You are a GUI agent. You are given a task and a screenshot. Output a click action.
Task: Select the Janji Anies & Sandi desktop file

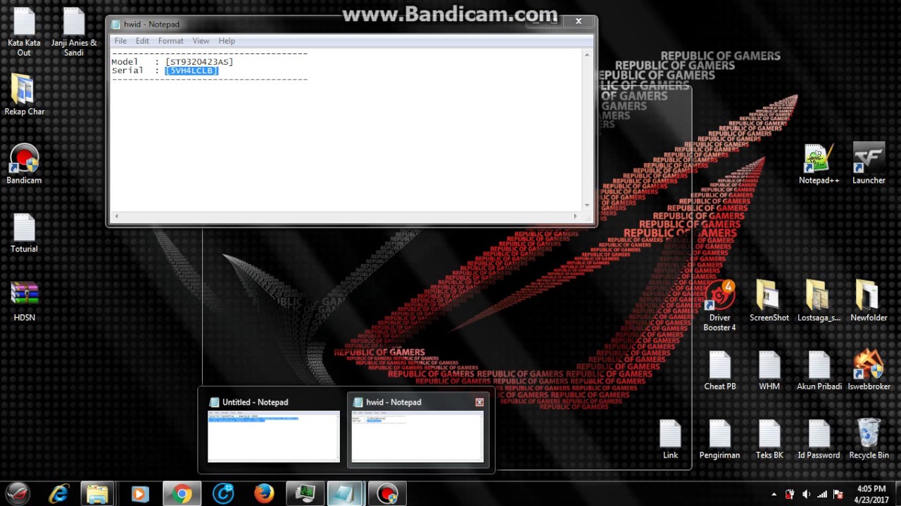click(74, 32)
